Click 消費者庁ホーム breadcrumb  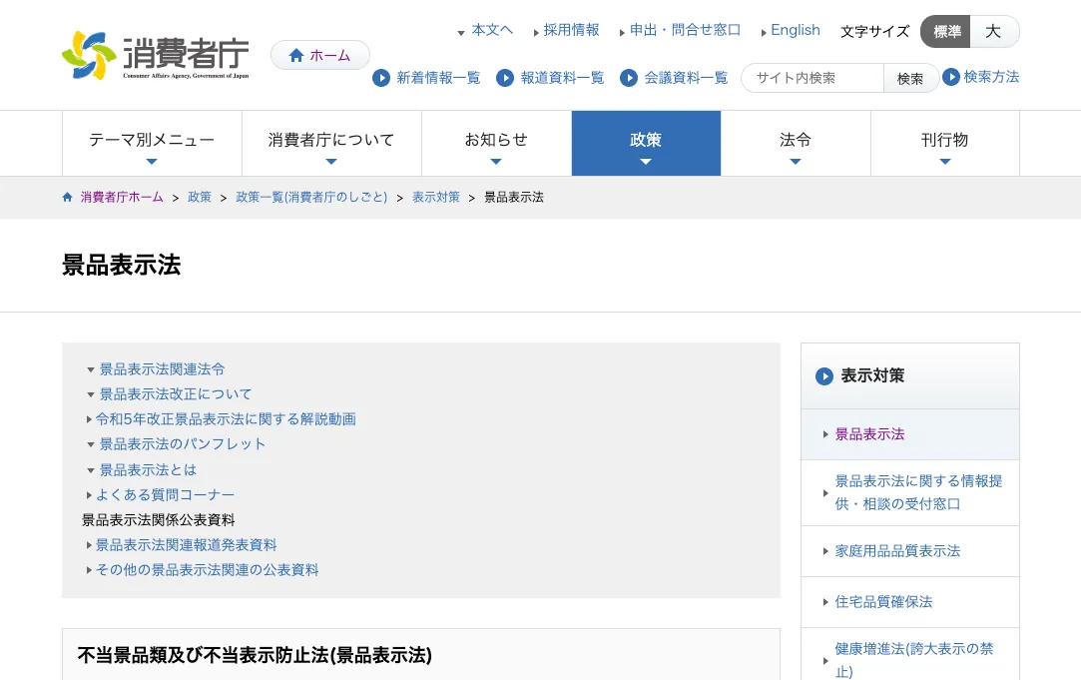(x=122, y=198)
